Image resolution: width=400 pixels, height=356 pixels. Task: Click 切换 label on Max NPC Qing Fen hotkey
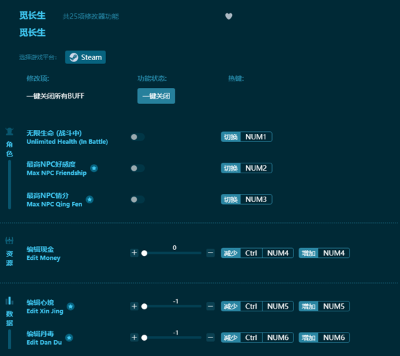(231, 199)
